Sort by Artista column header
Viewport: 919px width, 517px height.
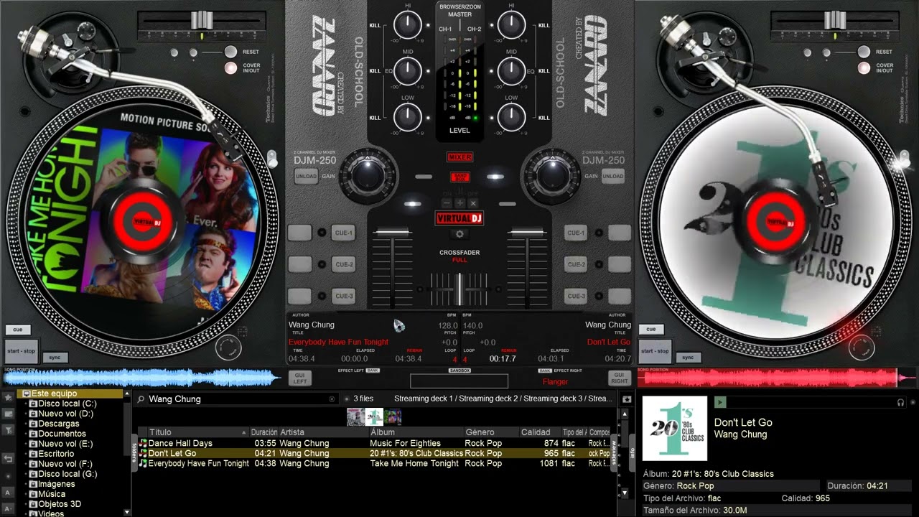click(323, 432)
